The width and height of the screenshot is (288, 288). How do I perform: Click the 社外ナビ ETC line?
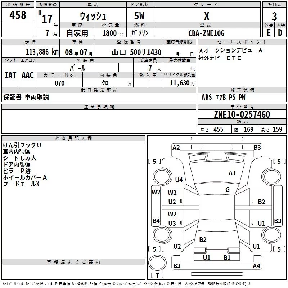pos(220,58)
